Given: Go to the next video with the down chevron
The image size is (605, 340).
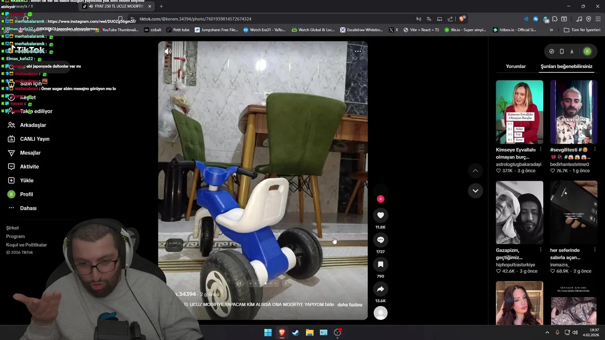Looking at the screenshot, I should pos(475,191).
